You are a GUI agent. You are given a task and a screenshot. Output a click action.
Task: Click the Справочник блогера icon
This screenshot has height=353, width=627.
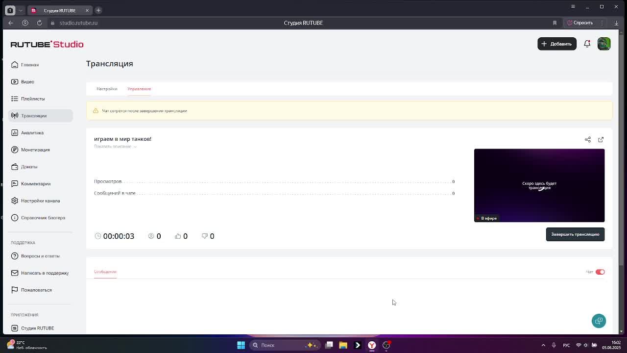(x=15, y=218)
